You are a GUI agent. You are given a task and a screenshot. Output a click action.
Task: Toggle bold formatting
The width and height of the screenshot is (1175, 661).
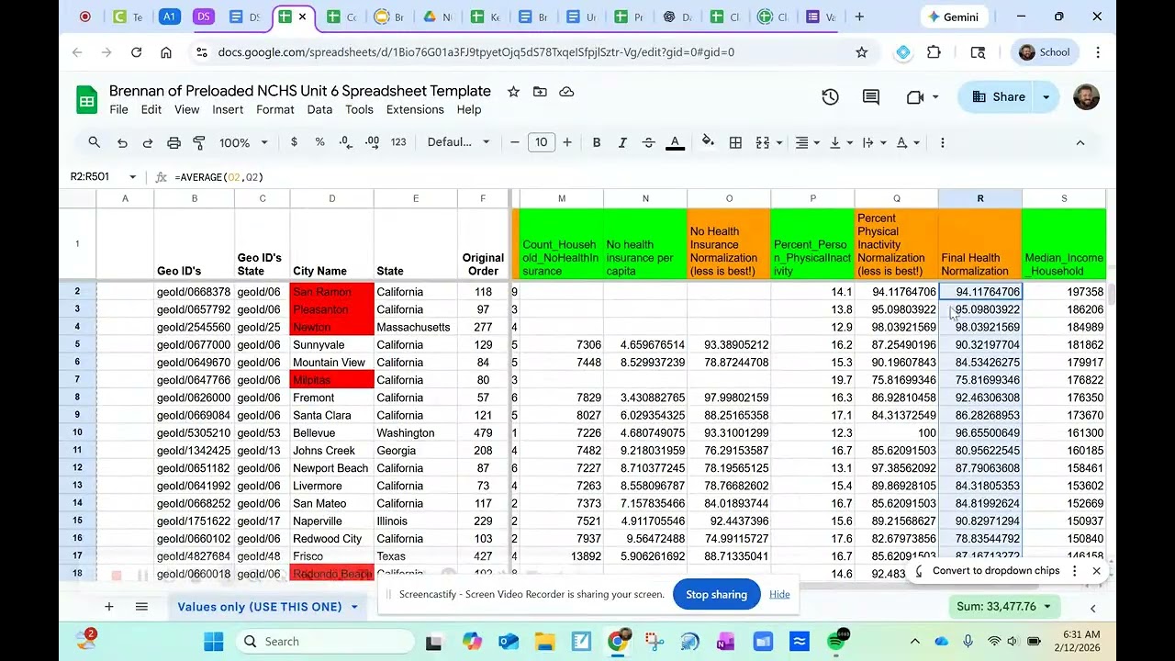pyautogui.click(x=597, y=142)
